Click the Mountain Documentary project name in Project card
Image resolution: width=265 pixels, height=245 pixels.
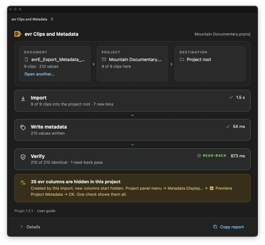[x=135, y=59]
